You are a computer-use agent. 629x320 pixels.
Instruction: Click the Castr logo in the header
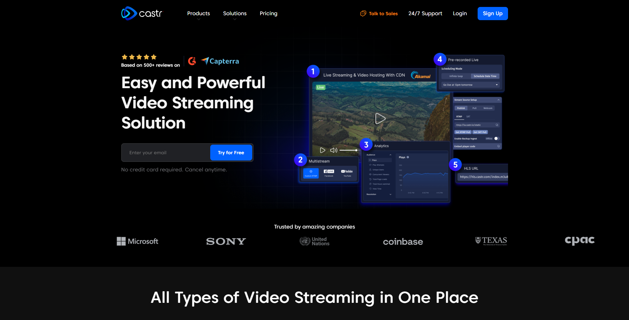pos(141,14)
